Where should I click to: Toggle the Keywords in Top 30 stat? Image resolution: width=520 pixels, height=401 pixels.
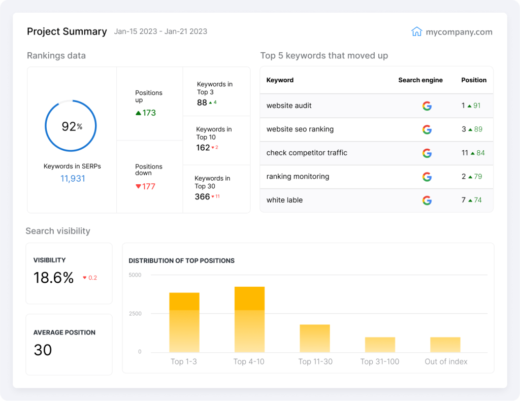[217, 189]
